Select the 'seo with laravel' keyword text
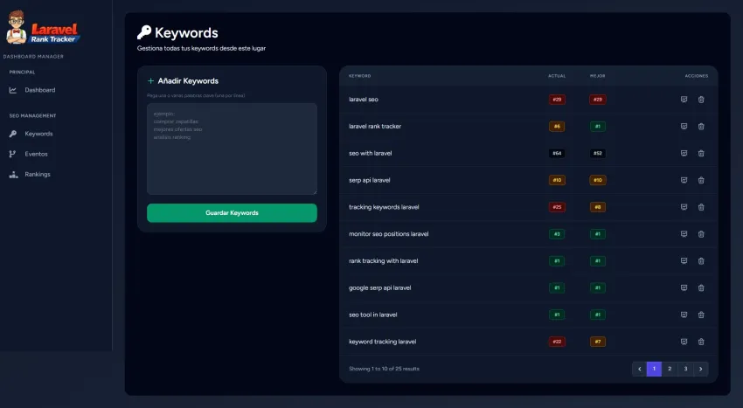Image resolution: width=743 pixels, height=408 pixels. click(370, 154)
